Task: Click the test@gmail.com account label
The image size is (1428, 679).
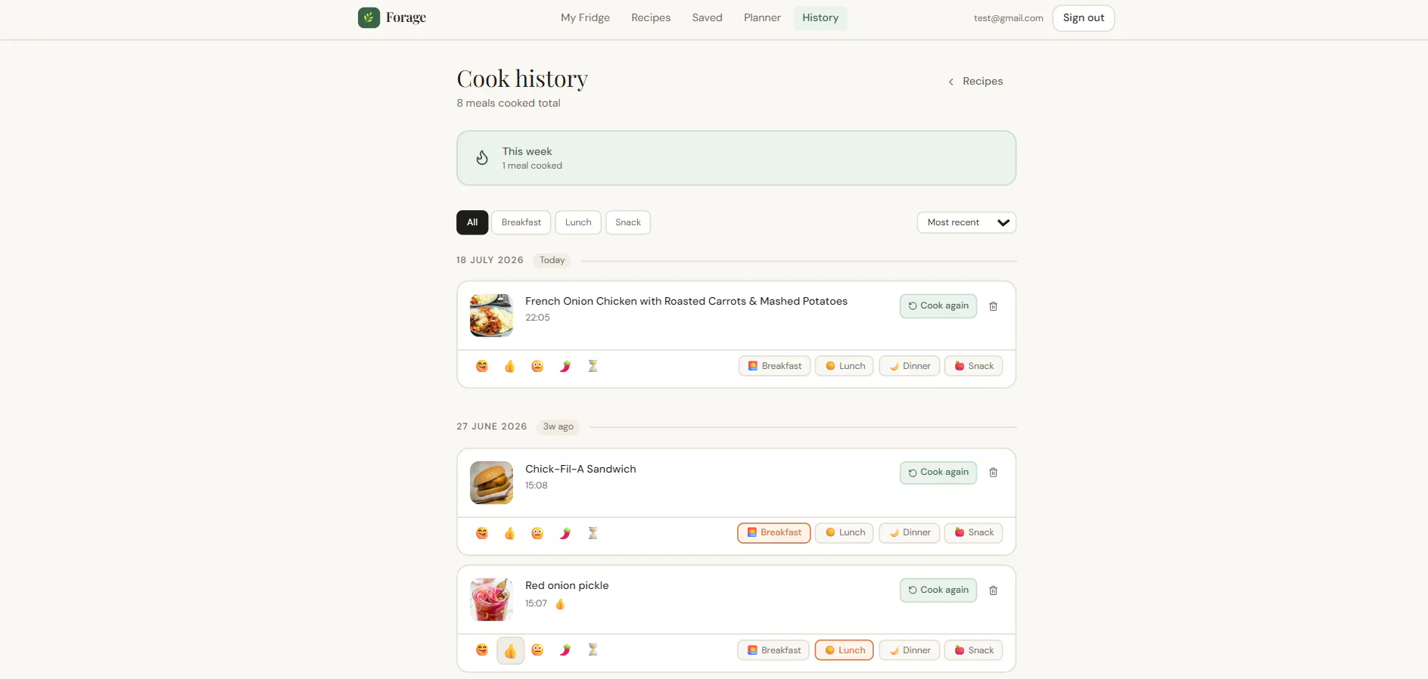Action: 1008,18
